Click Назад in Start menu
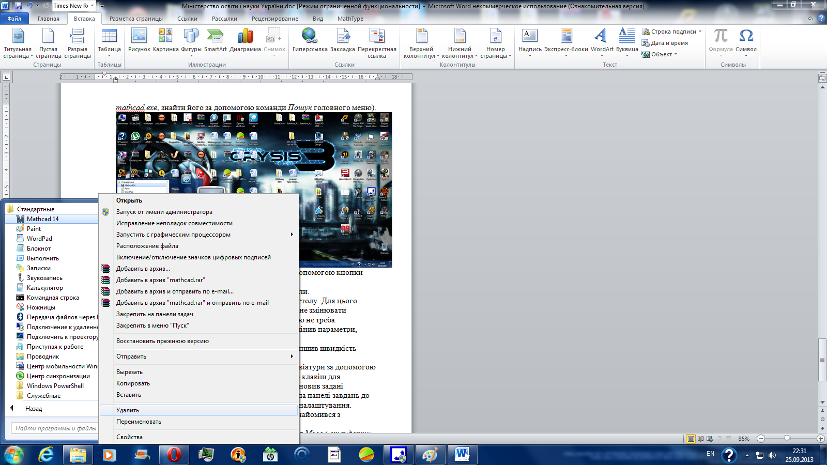The image size is (827, 465). (x=34, y=409)
